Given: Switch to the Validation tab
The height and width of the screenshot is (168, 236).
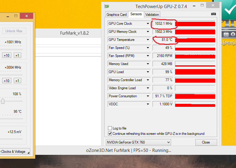Looking at the screenshot, I should tap(152, 15).
